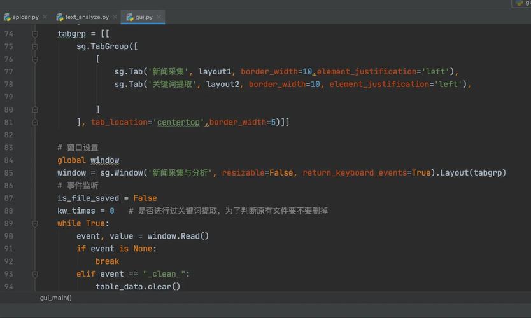Collapse the code fold at line 75
Image resolution: width=531 pixels, height=318 pixels.
click(35, 46)
